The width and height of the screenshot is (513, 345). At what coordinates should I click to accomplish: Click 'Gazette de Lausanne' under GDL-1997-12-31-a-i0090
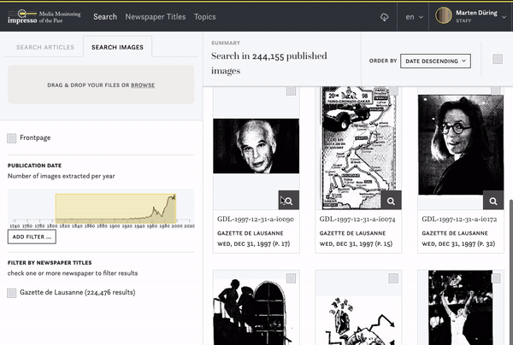tap(251, 233)
